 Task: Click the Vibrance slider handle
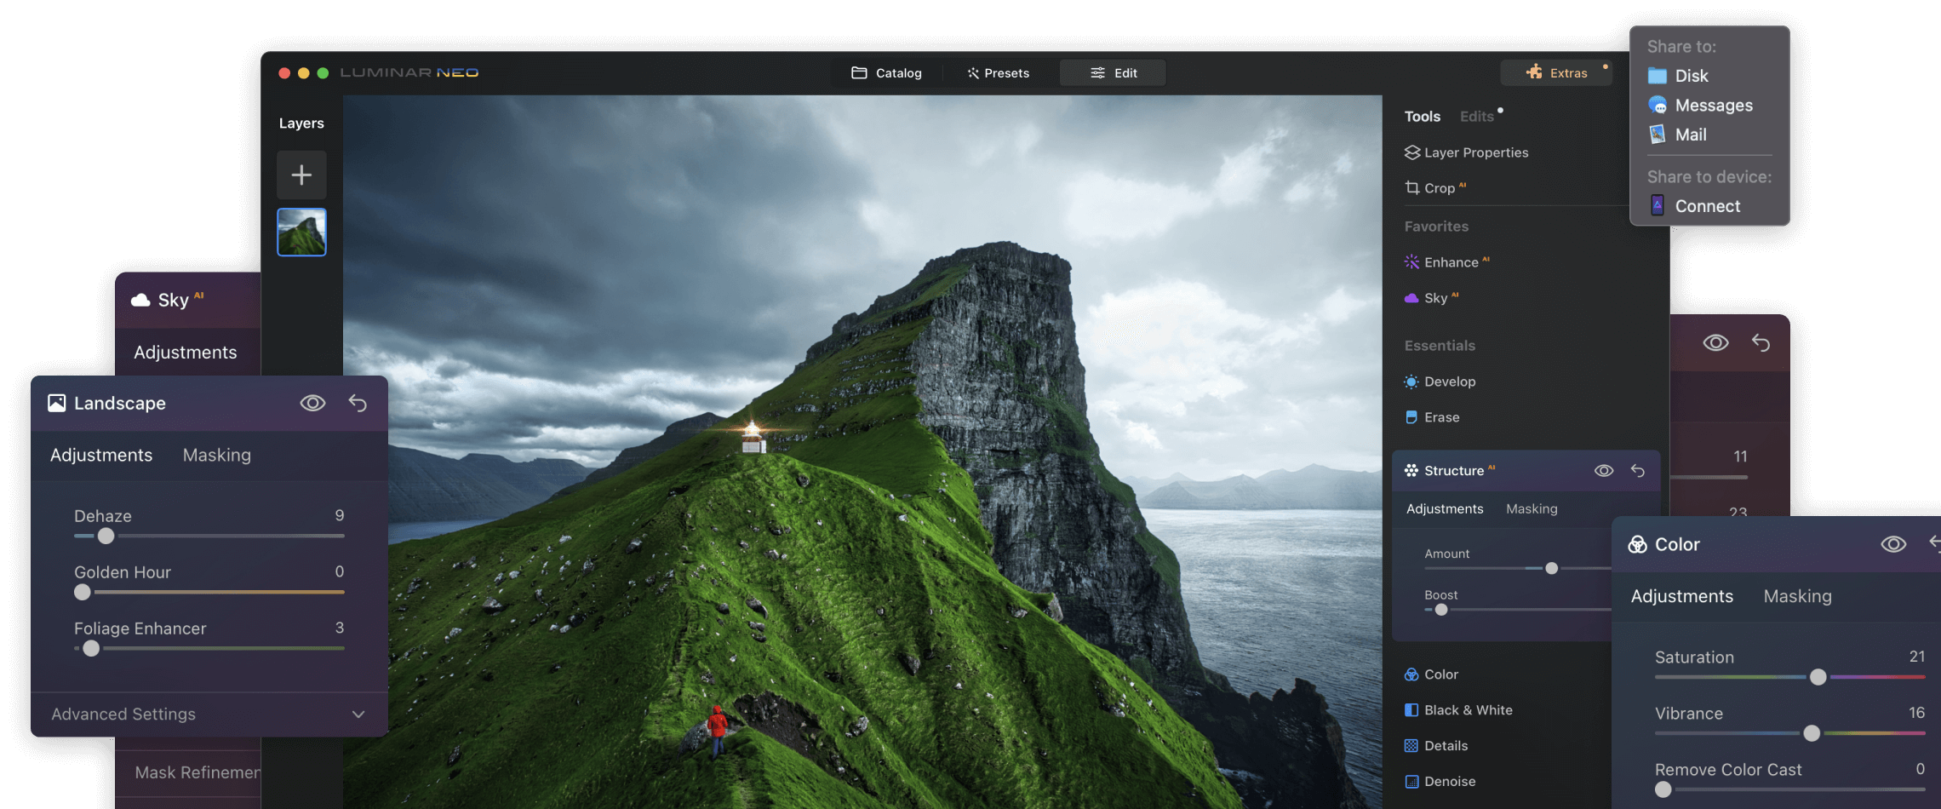pyautogui.click(x=1812, y=733)
